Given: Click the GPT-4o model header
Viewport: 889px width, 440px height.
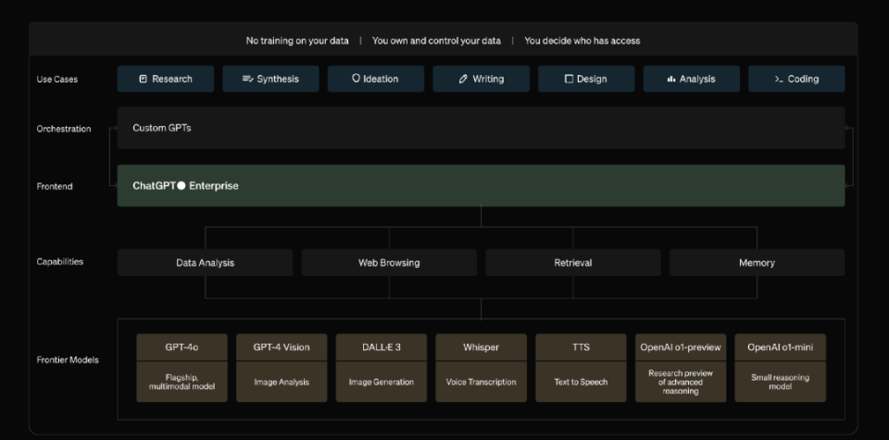Looking at the screenshot, I should 182,347.
